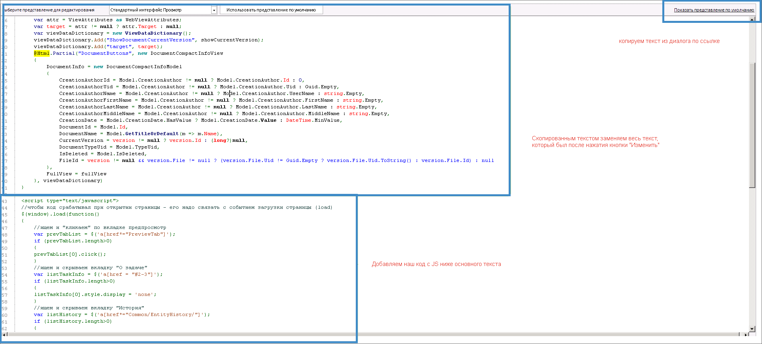Click 'prevTabList[0].click();' in the editor
This screenshot has width=762, height=344.
click(x=70, y=254)
